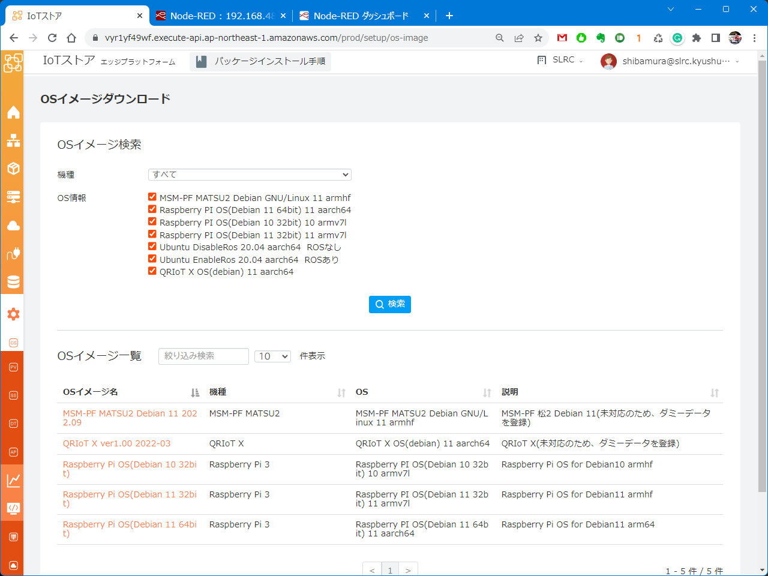Open the server rack sidebar icon
Image resolution: width=768 pixels, height=576 pixels.
(x=13, y=197)
